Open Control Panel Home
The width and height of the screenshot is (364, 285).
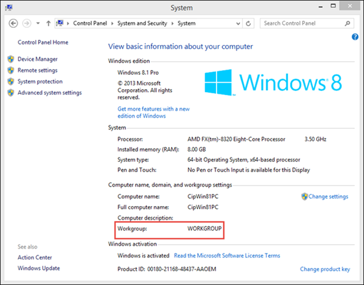click(x=43, y=42)
